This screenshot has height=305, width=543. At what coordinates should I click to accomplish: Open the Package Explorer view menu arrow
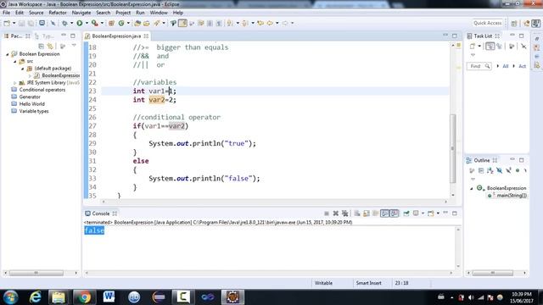click(74, 45)
